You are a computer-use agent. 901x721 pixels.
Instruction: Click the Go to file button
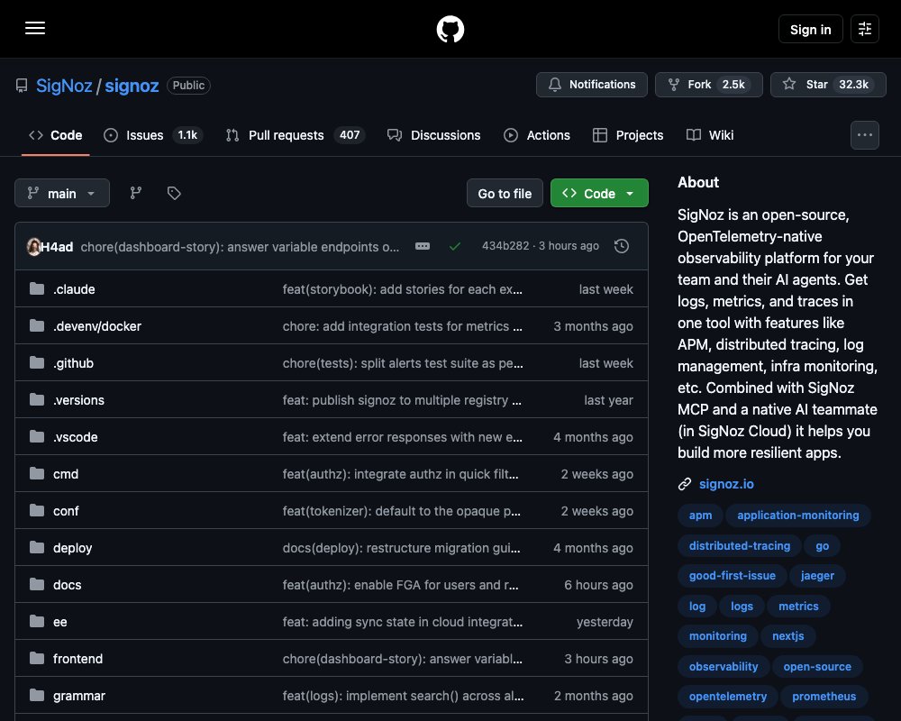point(505,193)
